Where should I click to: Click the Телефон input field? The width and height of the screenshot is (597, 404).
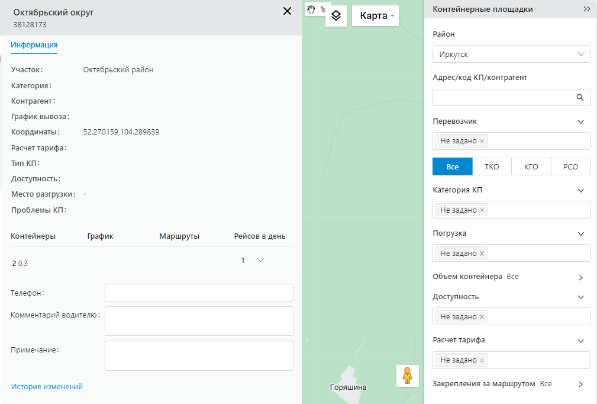(199, 293)
